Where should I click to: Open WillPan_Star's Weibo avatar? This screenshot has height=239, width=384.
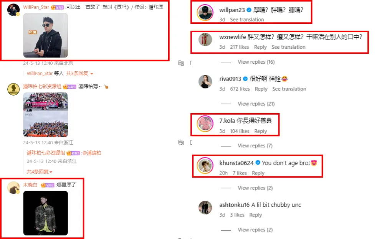13,10
